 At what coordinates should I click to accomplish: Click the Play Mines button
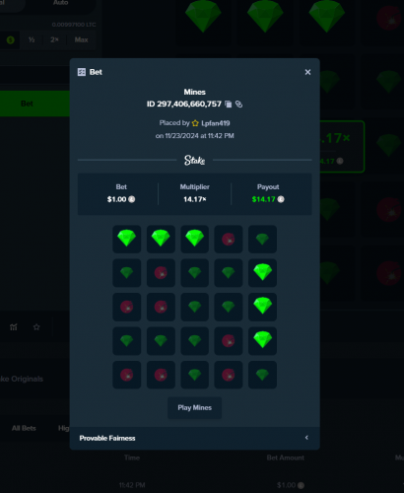tap(194, 407)
